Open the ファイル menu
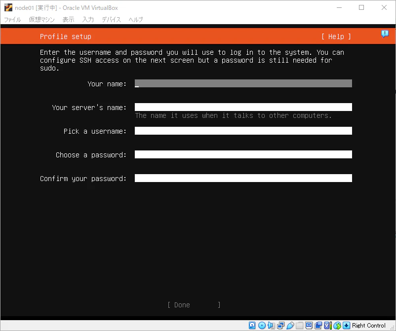The width and height of the screenshot is (396, 331). [x=12, y=19]
